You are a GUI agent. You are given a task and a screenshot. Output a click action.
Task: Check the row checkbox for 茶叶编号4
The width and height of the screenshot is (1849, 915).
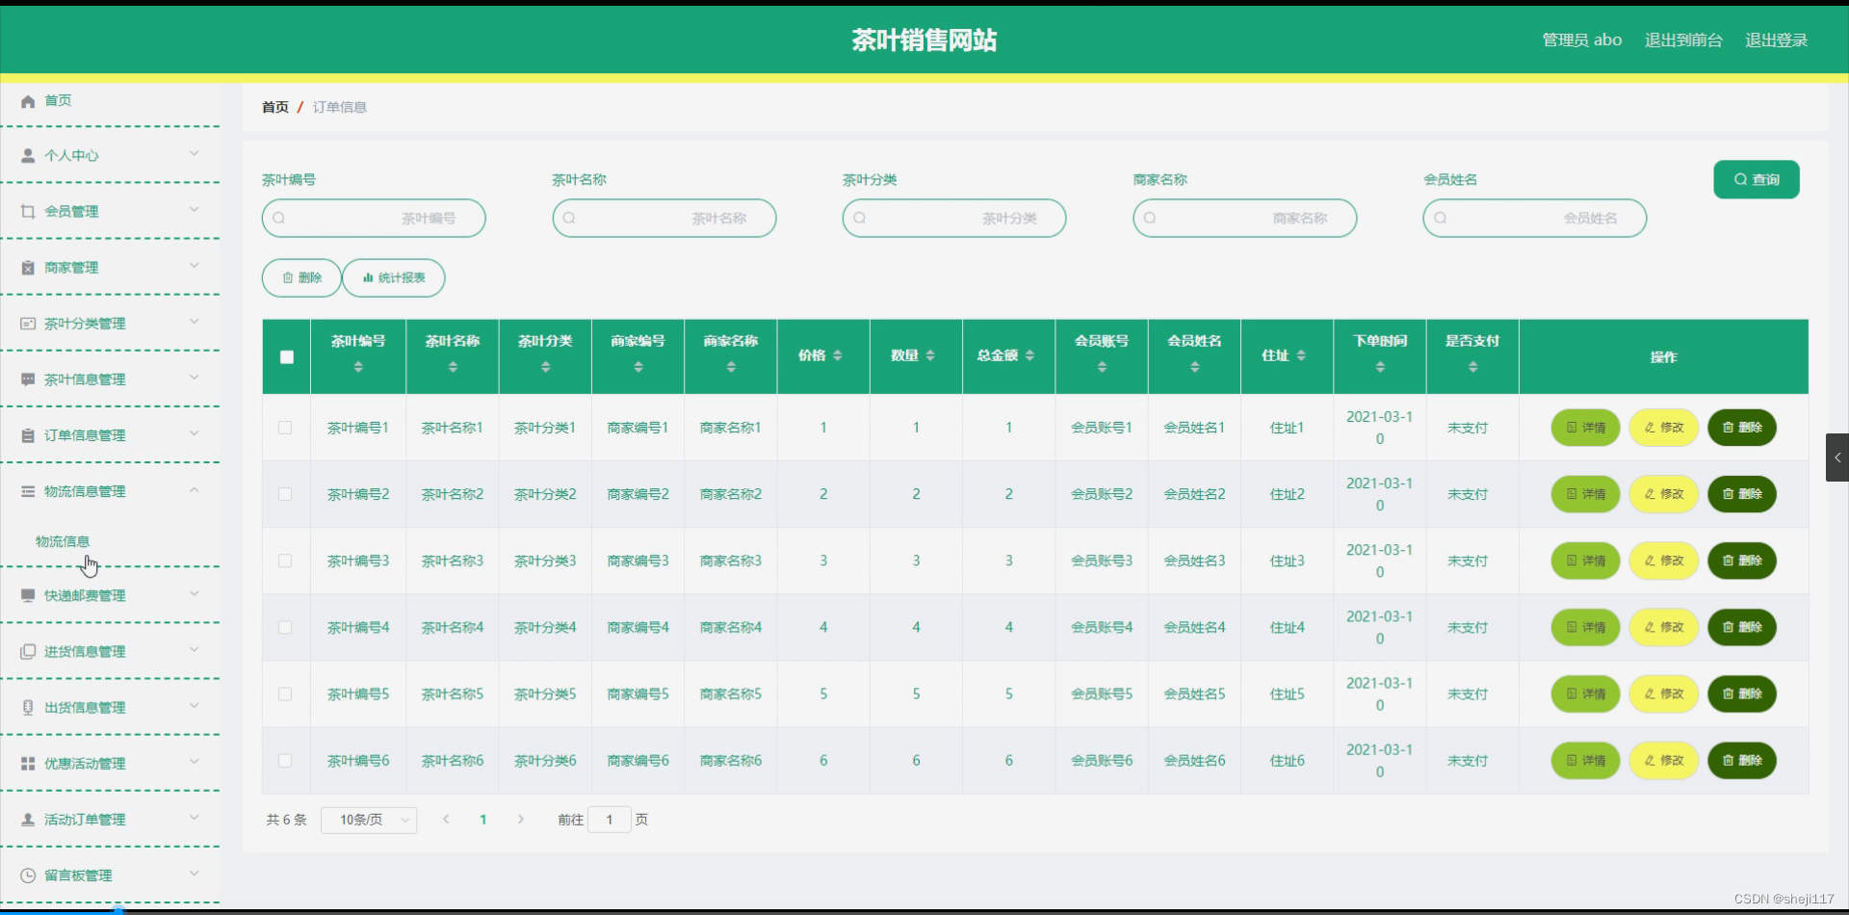[285, 627]
